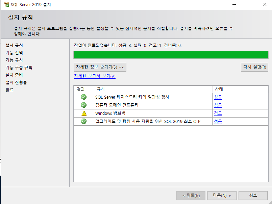Select 설치 진행률 step in the sidebar
The width and height of the screenshot is (272, 204).
coord(16,82)
